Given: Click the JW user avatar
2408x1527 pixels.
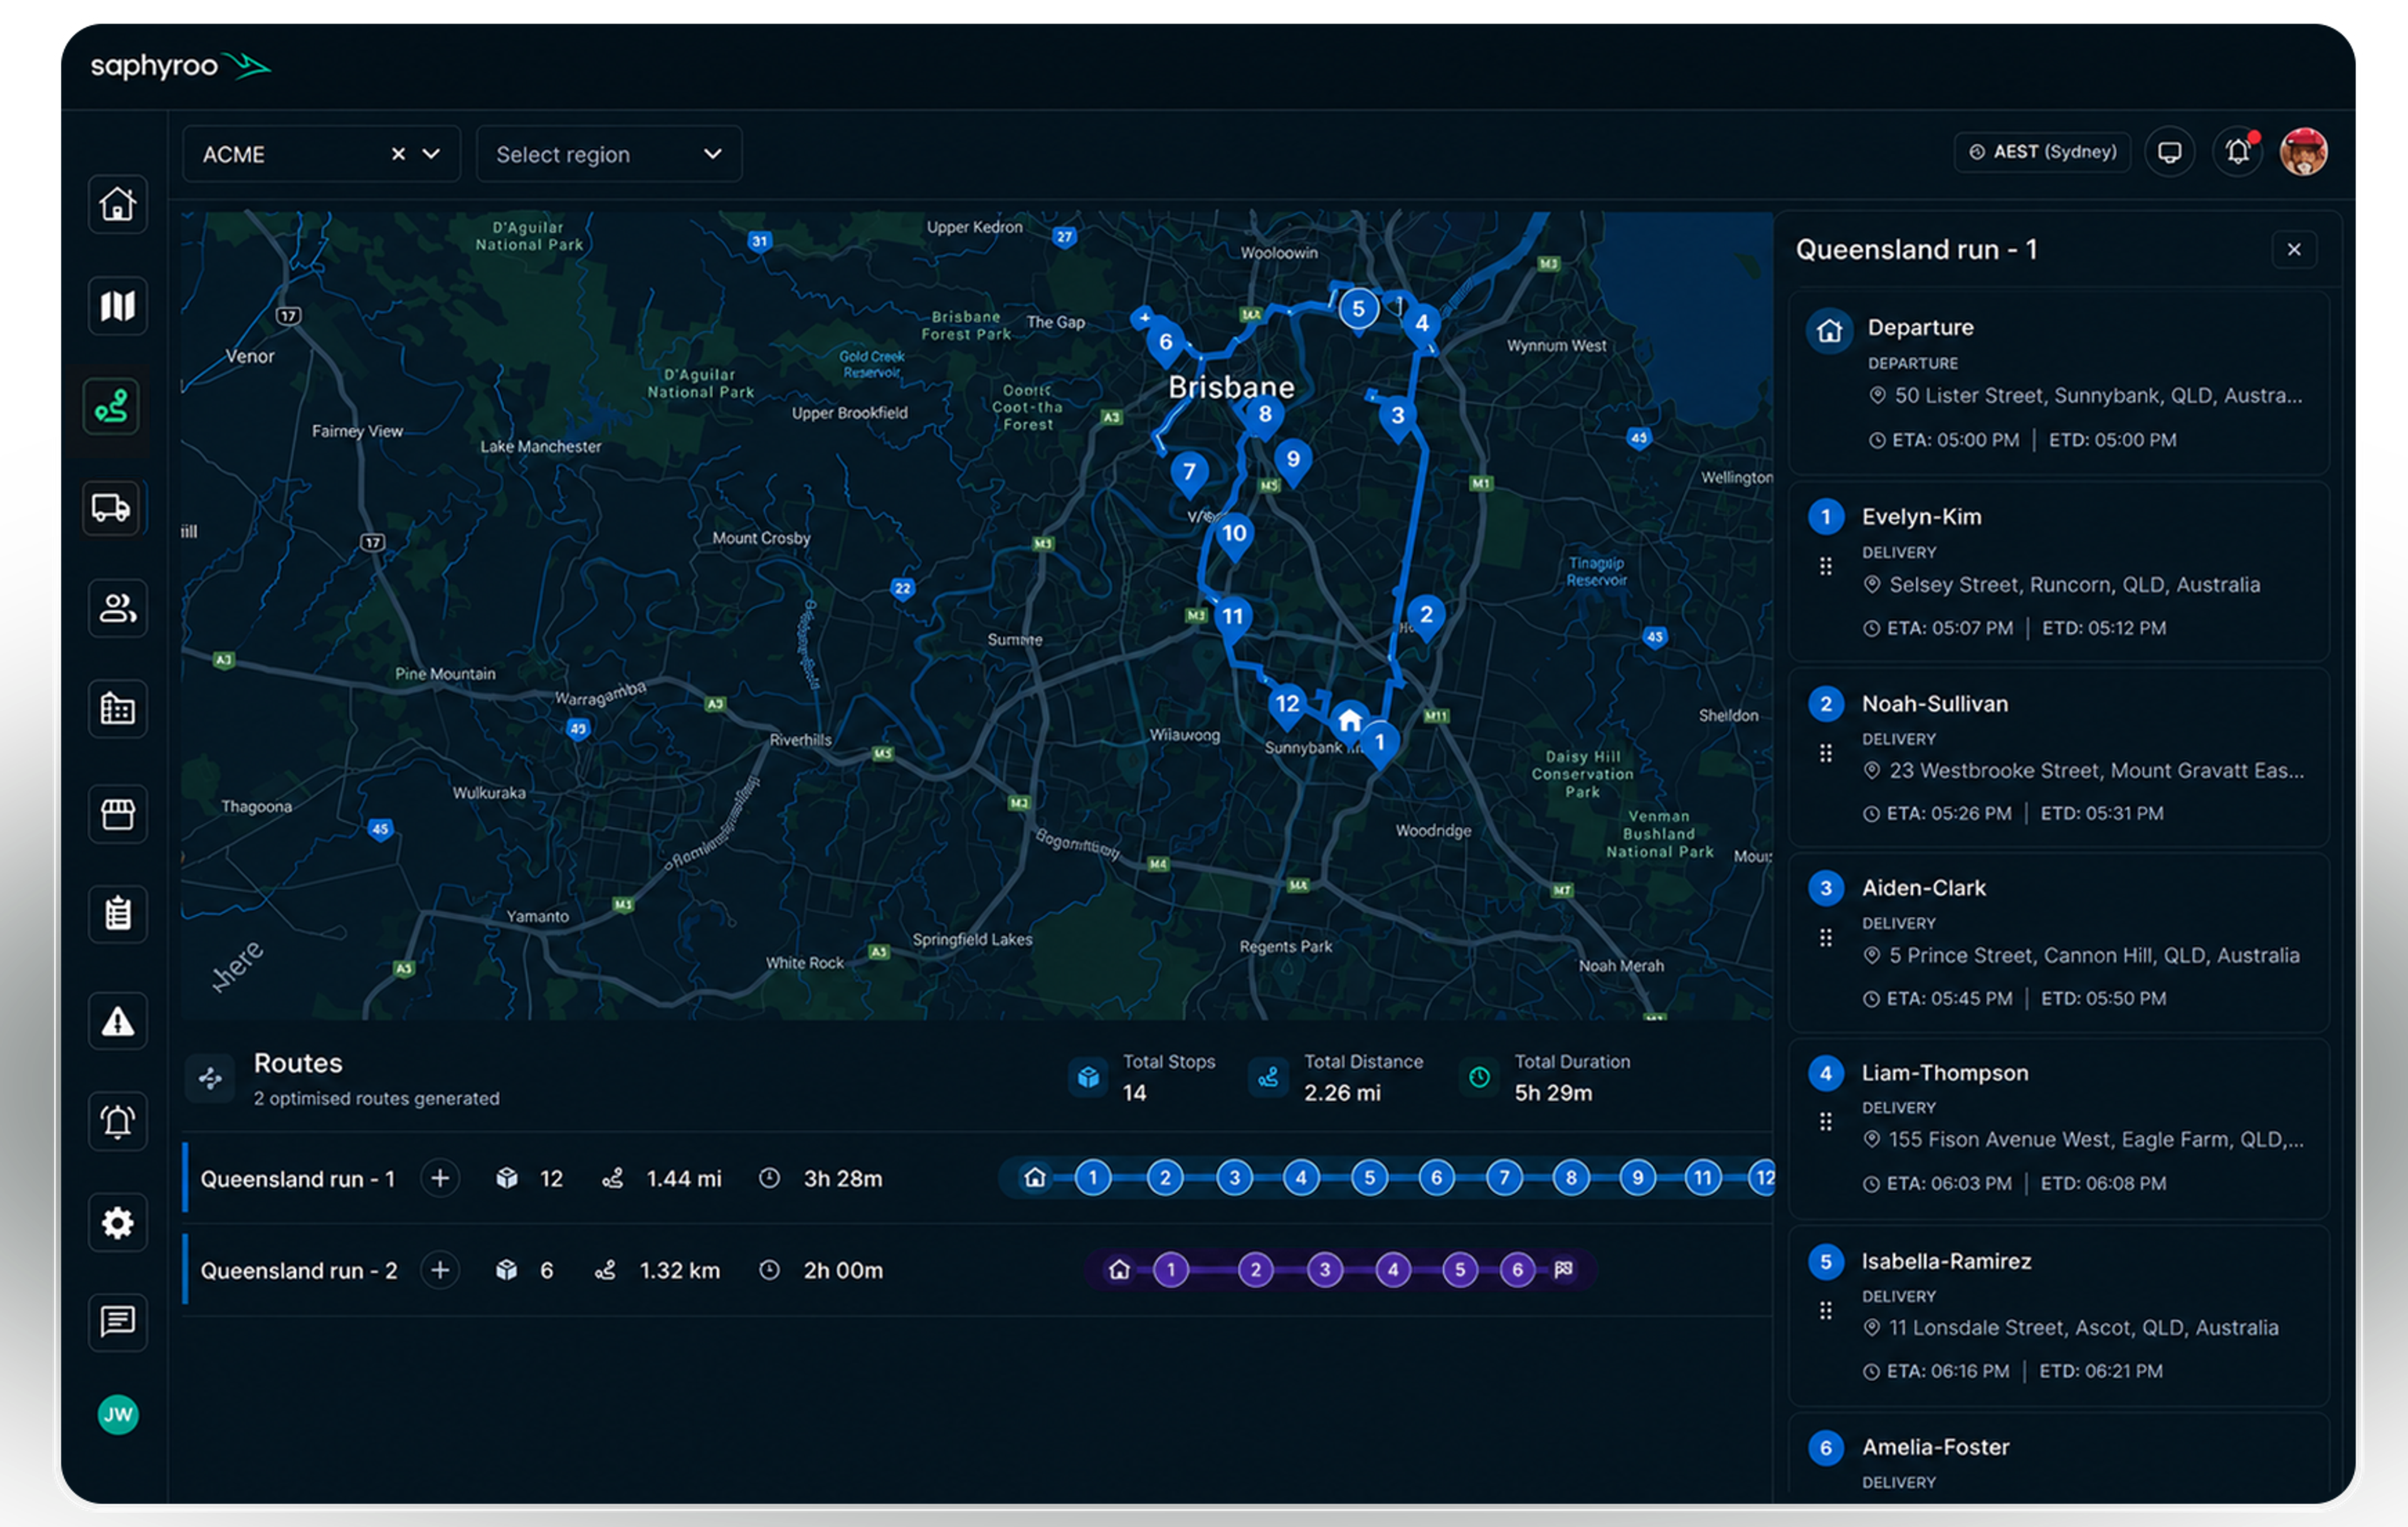Looking at the screenshot, I should (x=118, y=1414).
